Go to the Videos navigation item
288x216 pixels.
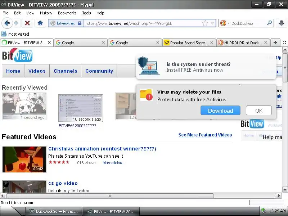pos(37,71)
